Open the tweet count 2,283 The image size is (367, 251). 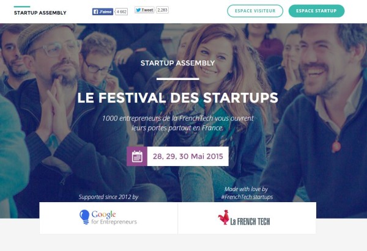tap(162, 10)
